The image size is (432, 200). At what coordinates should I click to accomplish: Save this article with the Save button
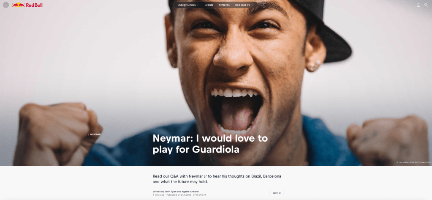click(277, 193)
